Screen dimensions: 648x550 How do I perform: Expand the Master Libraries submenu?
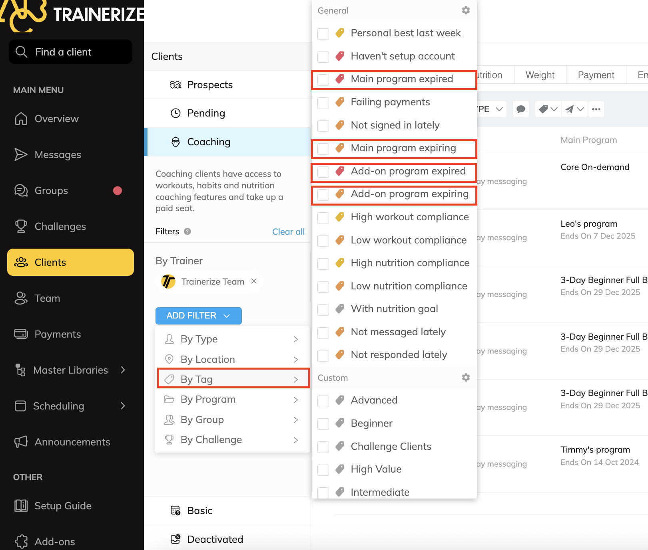[x=123, y=370]
